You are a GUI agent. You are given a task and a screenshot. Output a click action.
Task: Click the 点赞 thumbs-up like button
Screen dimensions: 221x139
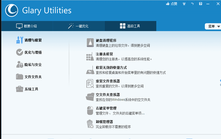click(171, 4)
